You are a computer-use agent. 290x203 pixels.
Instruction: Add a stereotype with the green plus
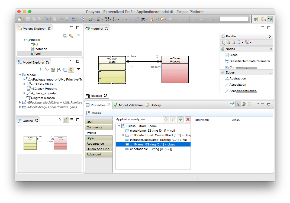point(181,119)
